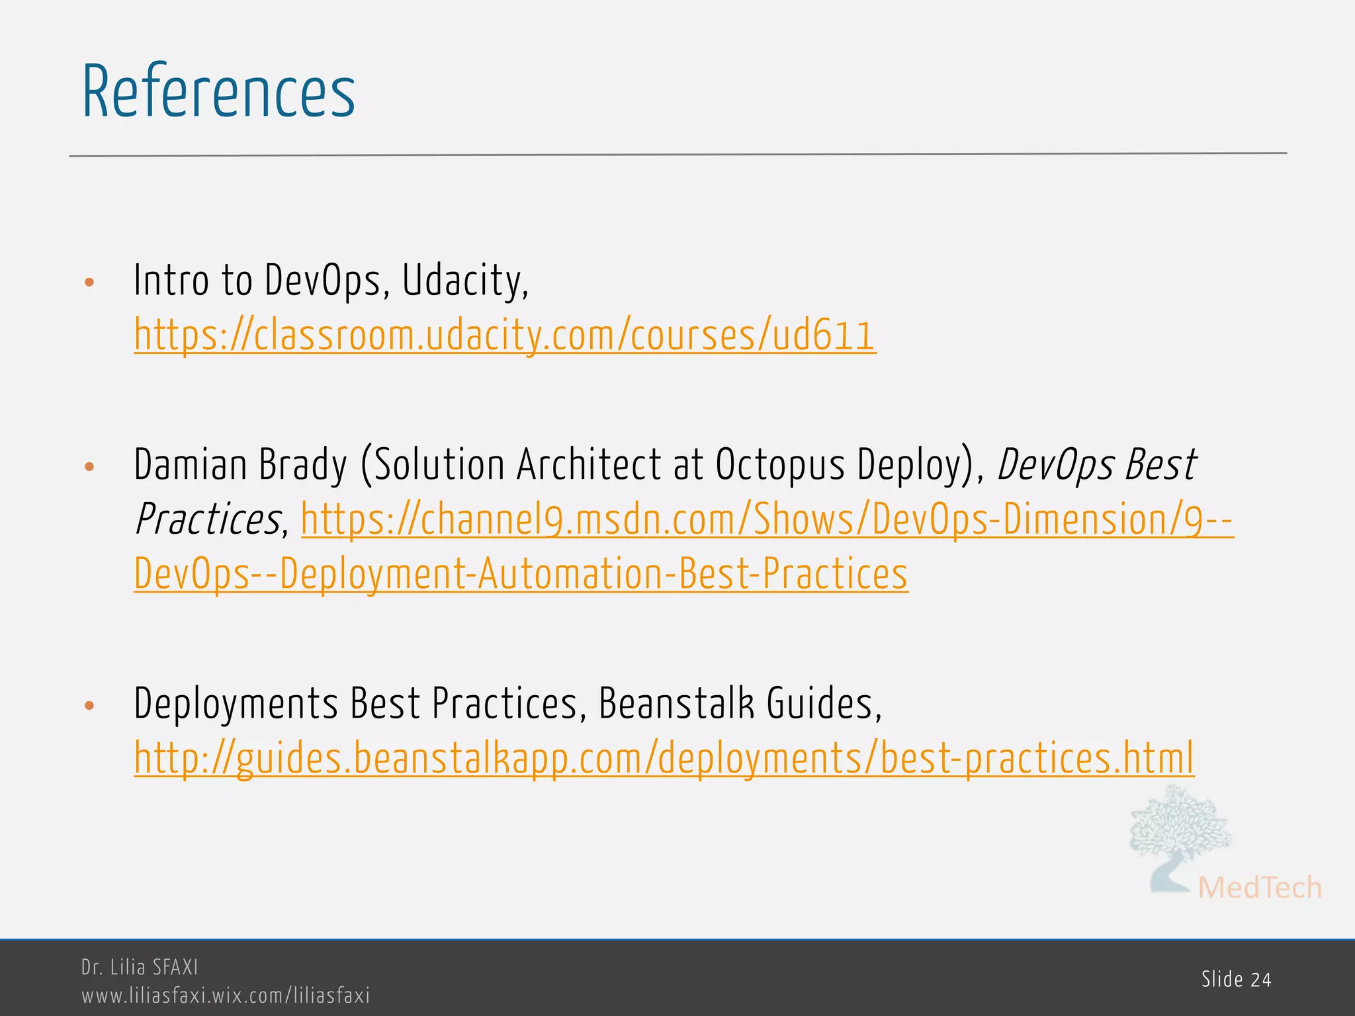Viewport: 1355px width, 1016px height.
Task: Select the 'Intro to DevOps, Udacity' text
Action: [331, 281]
